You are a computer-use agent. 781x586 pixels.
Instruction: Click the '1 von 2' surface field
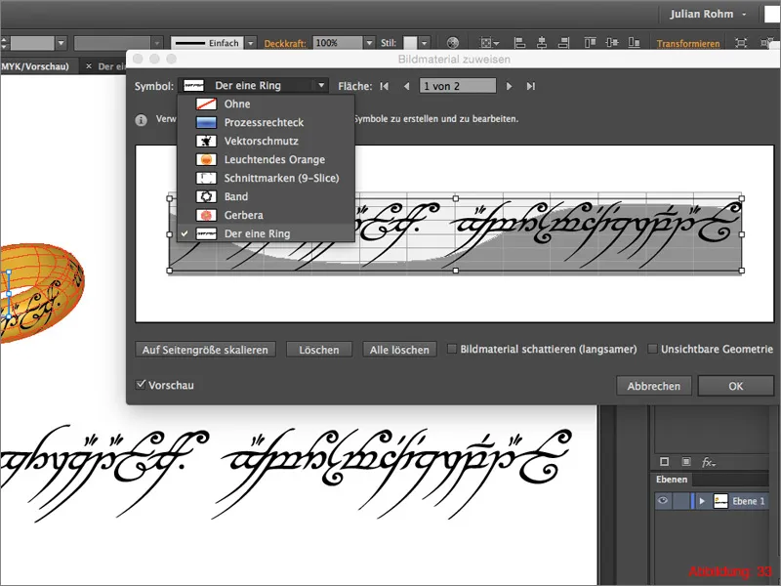457,86
